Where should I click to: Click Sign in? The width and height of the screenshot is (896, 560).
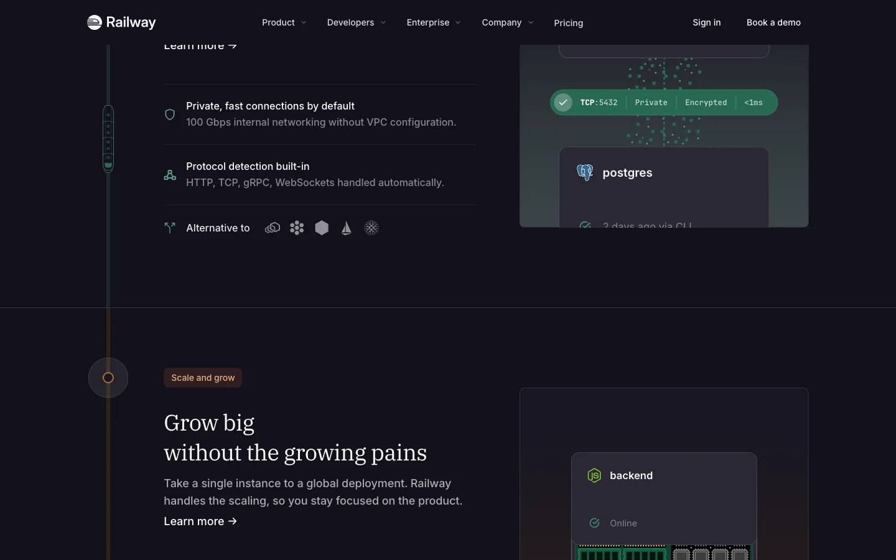[707, 22]
